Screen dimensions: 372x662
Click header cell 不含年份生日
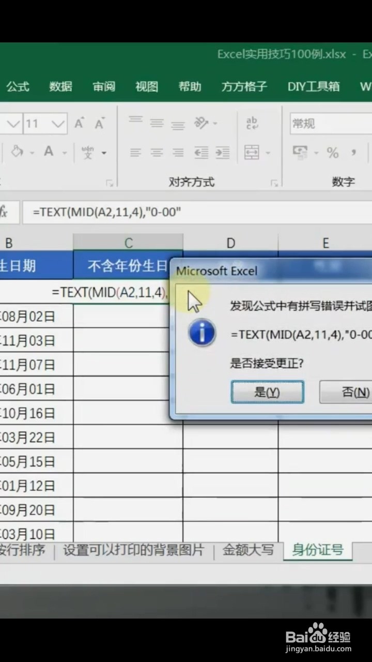[x=129, y=266]
